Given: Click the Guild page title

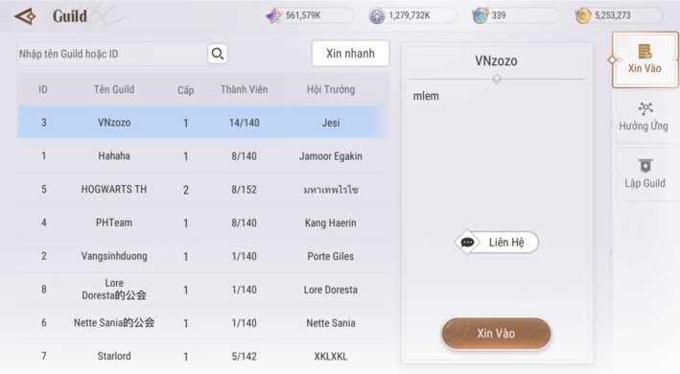Looking at the screenshot, I should tap(70, 16).
